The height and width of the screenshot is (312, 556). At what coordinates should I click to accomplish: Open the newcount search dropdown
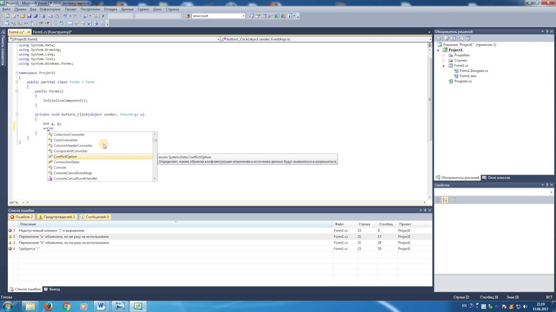(x=243, y=16)
